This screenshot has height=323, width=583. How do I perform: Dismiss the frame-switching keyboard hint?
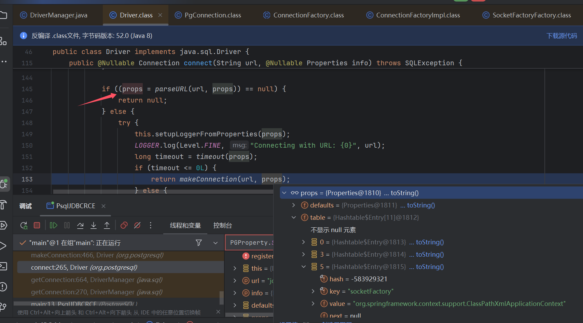(218, 312)
